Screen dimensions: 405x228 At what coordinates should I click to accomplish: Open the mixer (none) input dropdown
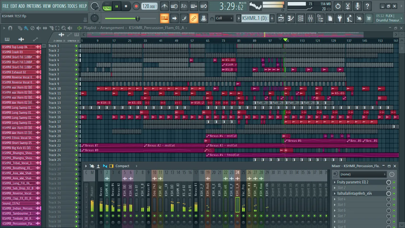point(363,174)
